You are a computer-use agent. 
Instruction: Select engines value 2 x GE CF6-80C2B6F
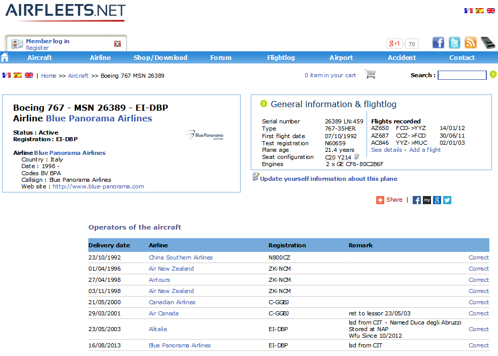(354, 164)
